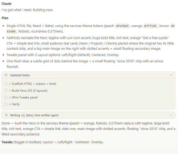The image size is (178, 154).
Task: Click the Plan heading
Action: (5, 18)
